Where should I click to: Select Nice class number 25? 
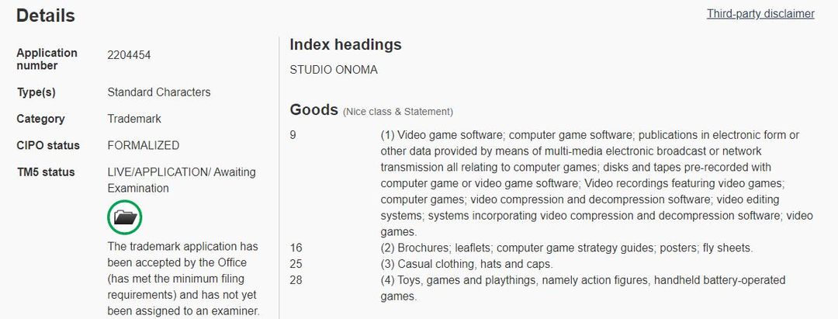(x=296, y=264)
